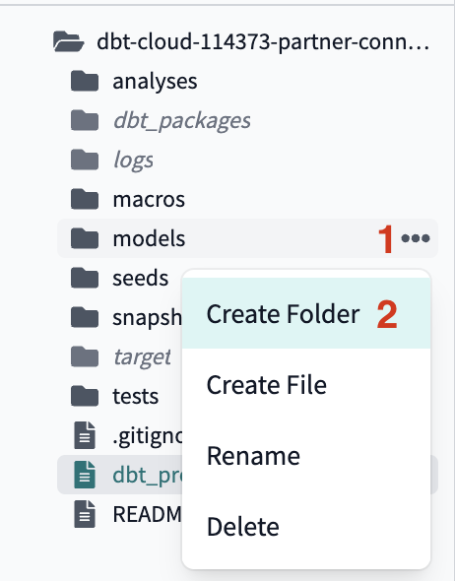Open the READM... file name
This screenshot has width=455, height=581.
point(148,514)
